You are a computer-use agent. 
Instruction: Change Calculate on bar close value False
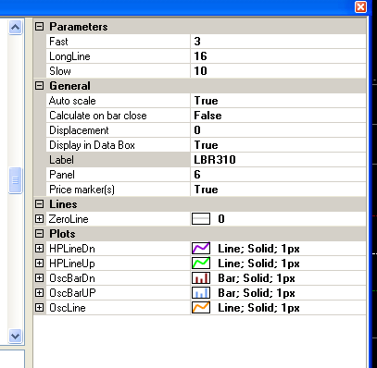[x=278, y=116]
